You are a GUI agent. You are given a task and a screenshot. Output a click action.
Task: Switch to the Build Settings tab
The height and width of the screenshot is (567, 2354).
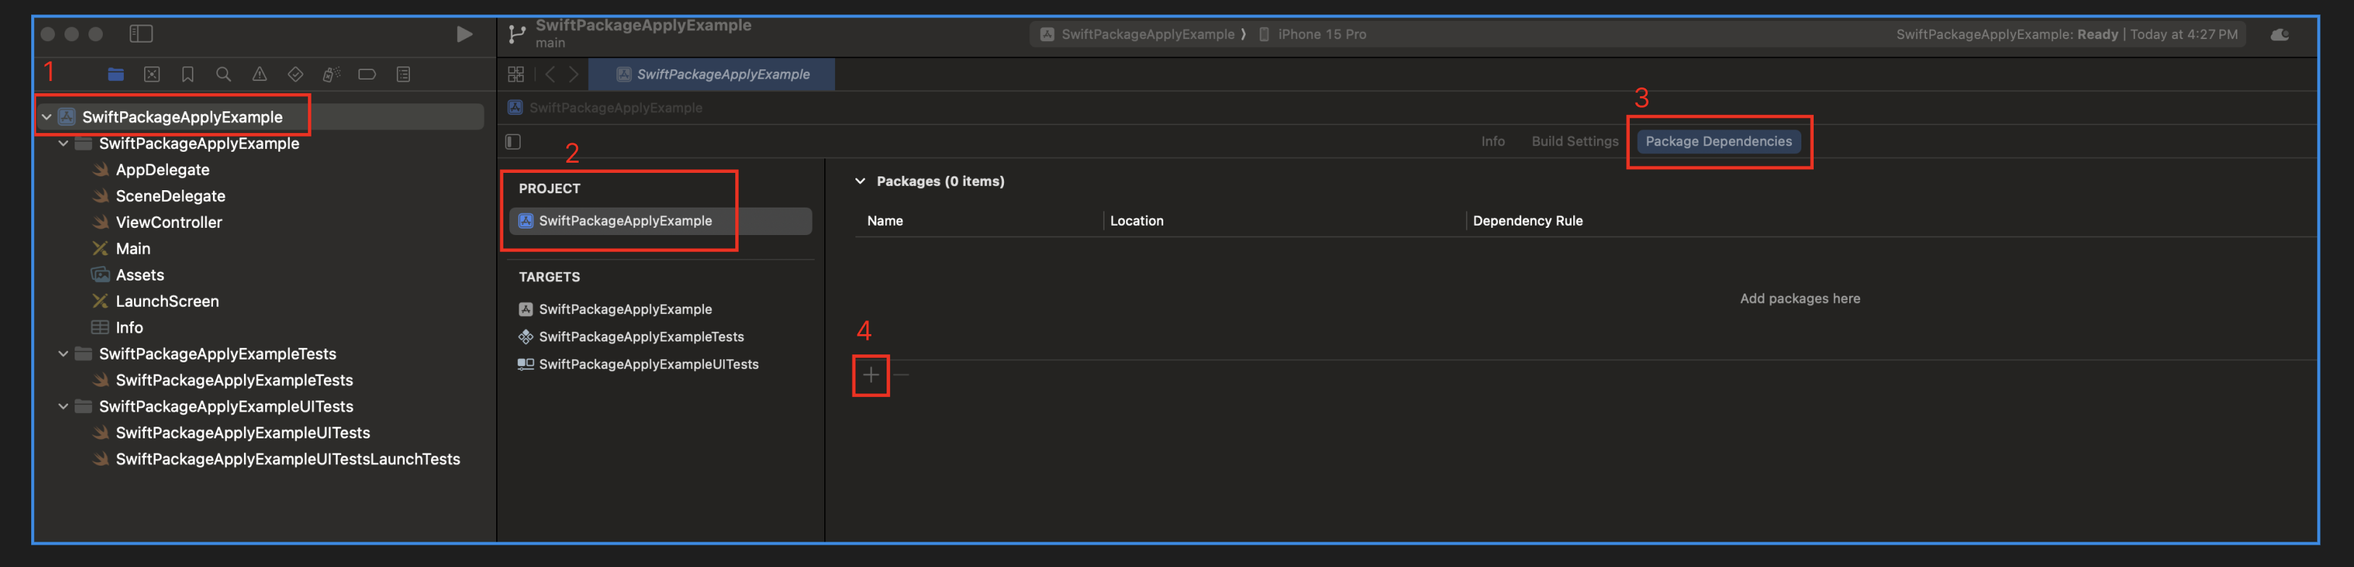point(1575,142)
